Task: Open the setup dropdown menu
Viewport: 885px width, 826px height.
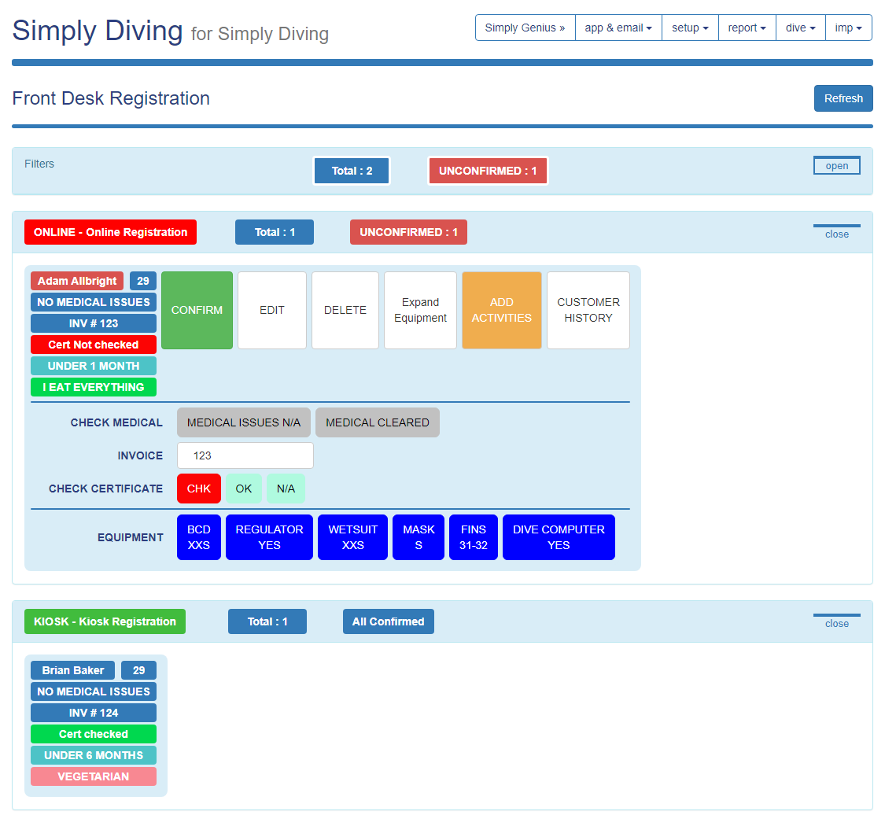Action: point(690,28)
